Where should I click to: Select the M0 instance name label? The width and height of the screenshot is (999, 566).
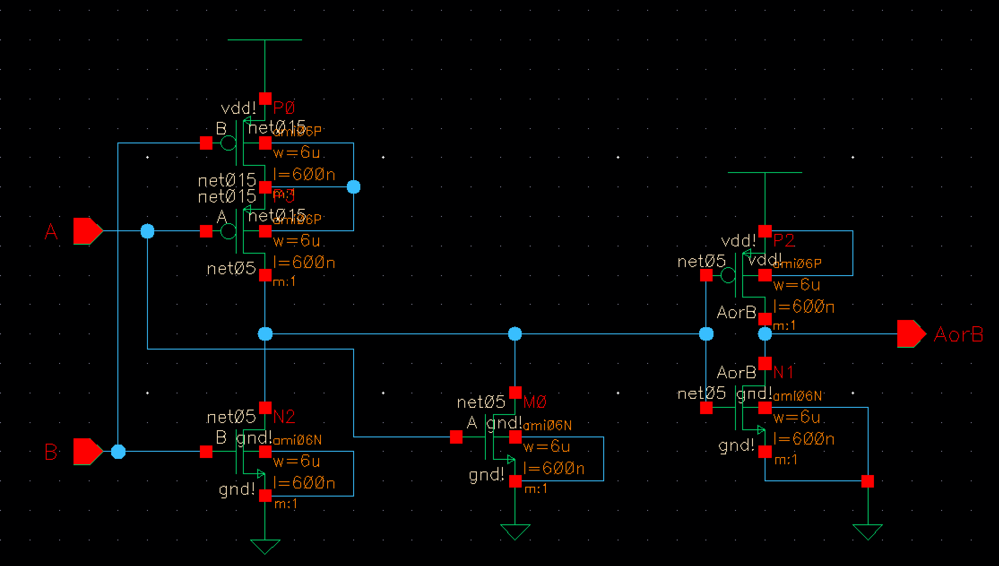pos(535,402)
